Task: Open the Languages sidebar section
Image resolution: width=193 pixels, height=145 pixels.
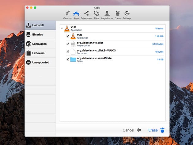Action: point(40,44)
